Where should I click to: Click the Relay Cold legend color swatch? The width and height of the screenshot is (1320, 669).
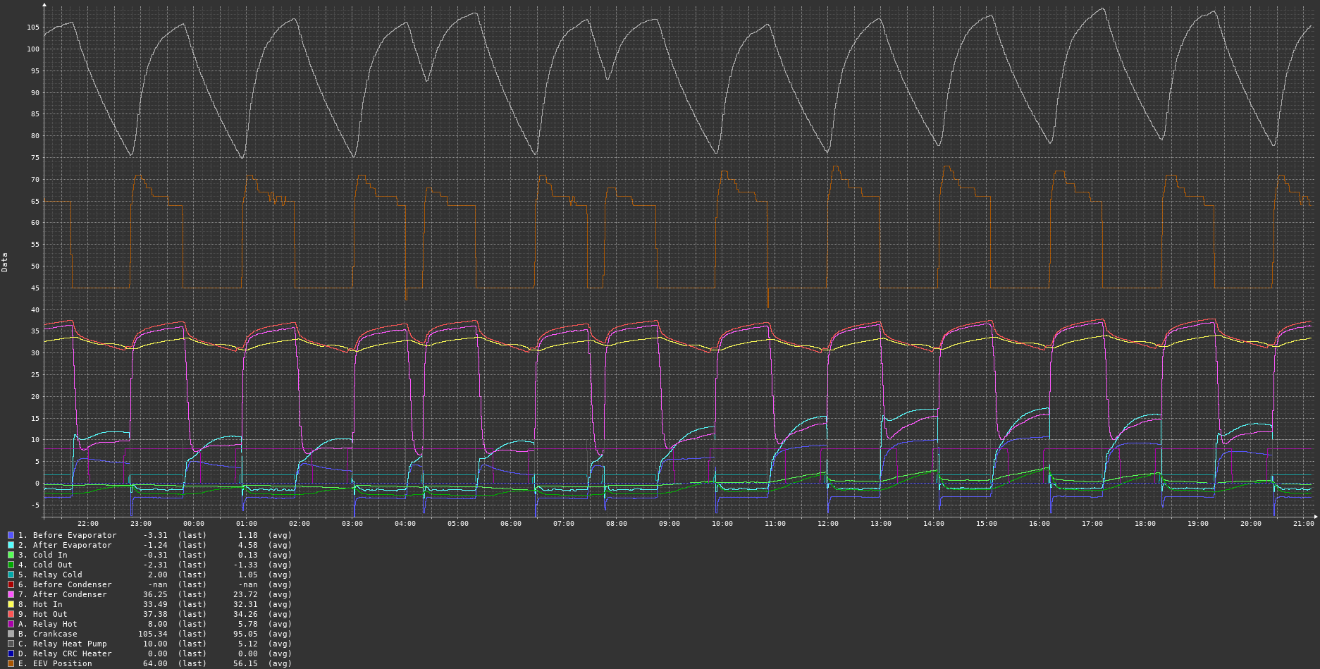[11, 575]
